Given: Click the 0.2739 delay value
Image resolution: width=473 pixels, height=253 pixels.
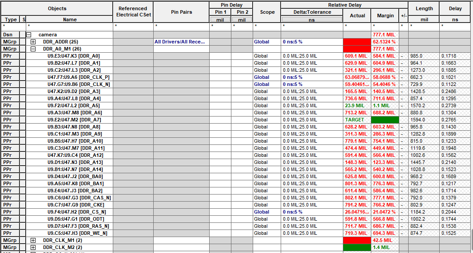Looking at the screenshot, I should point(449,105).
